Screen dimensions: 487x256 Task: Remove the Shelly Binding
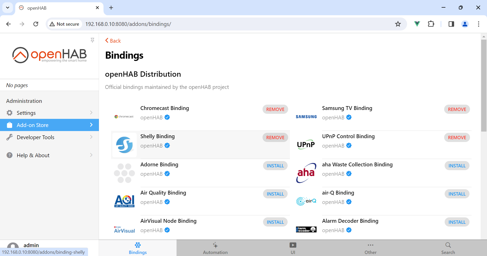click(275, 137)
